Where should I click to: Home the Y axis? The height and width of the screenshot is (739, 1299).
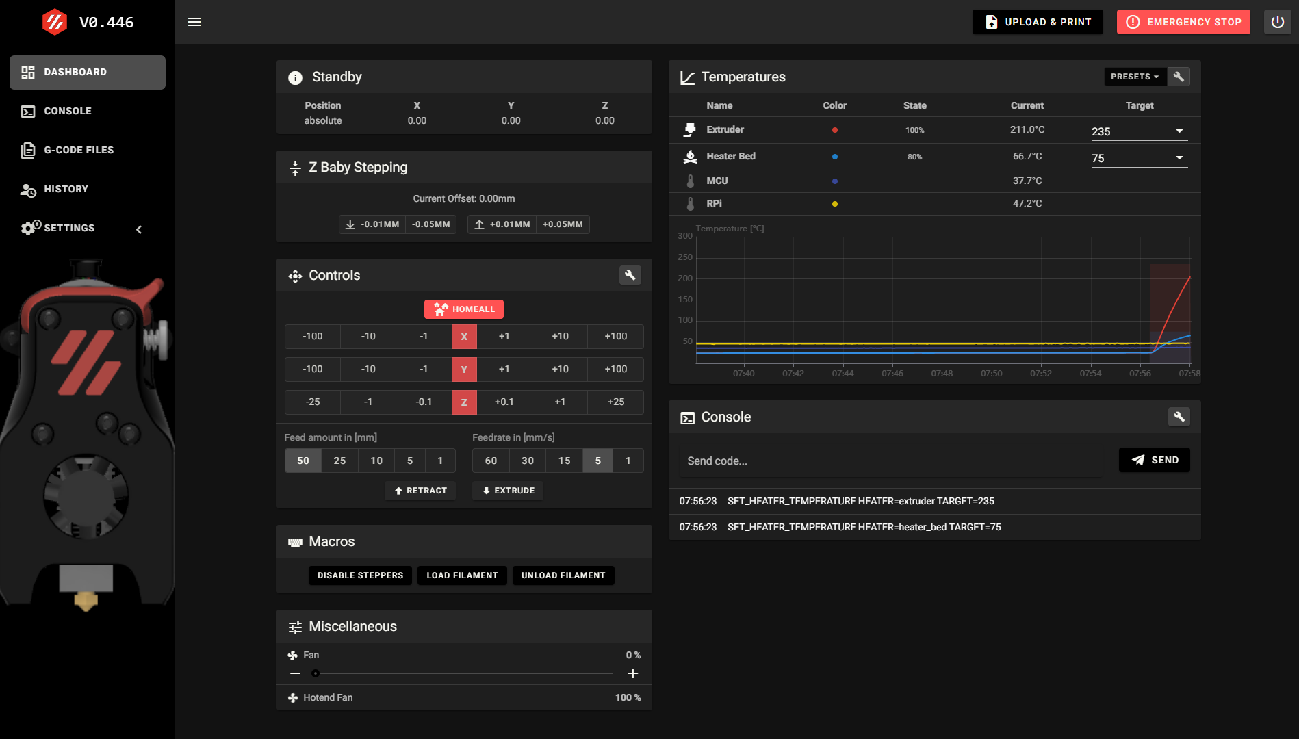click(464, 369)
